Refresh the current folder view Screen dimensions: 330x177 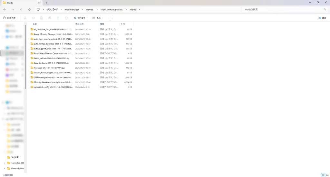(29, 9)
